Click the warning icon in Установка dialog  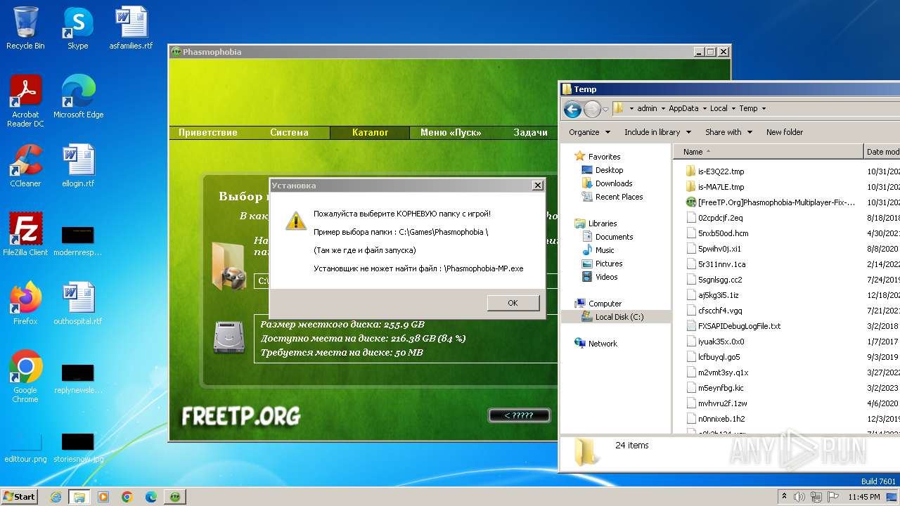tap(295, 220)
